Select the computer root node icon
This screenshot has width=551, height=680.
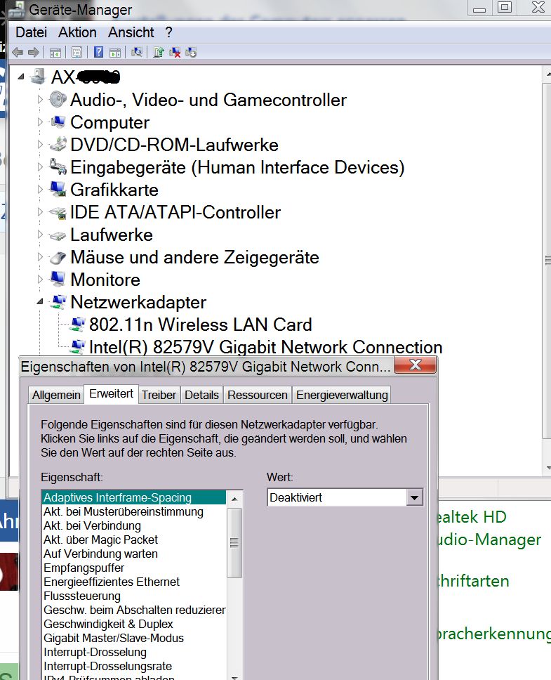(x=38, y=77)
